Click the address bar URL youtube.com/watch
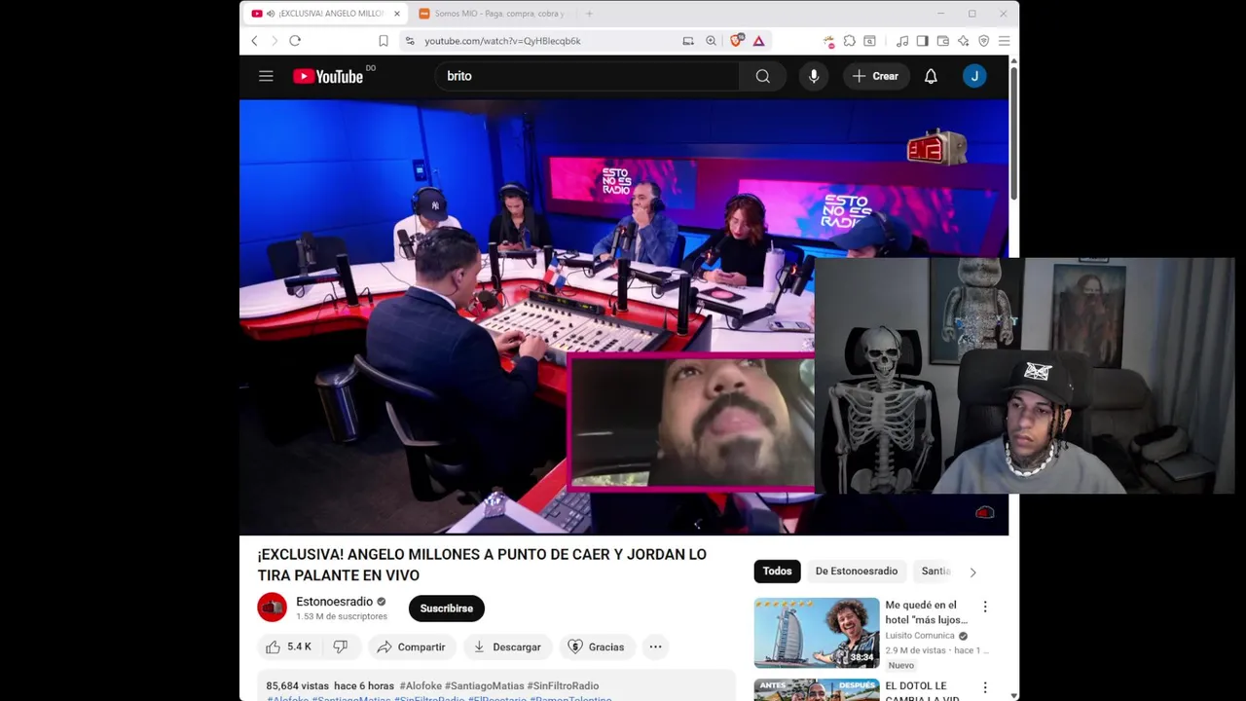Screen dimensions: 1246x701 click(502, 41)
